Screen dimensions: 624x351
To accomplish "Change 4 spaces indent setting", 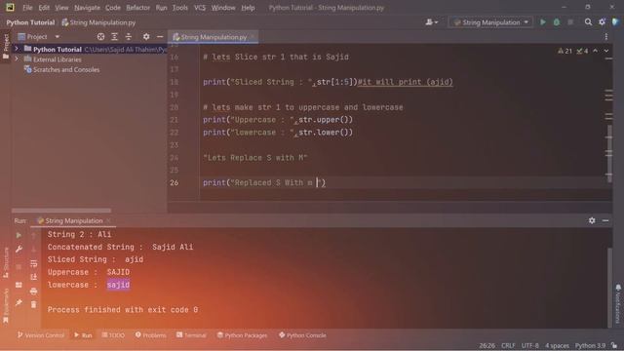I will point(557,346).
